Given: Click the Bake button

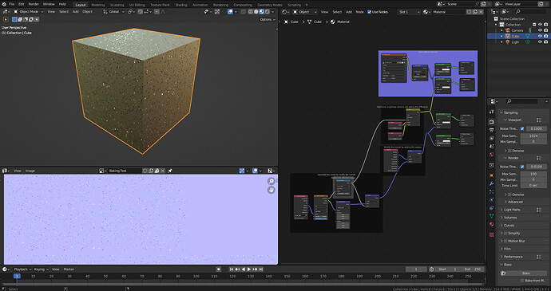Looking at the screenshot, I should (525, 273).
